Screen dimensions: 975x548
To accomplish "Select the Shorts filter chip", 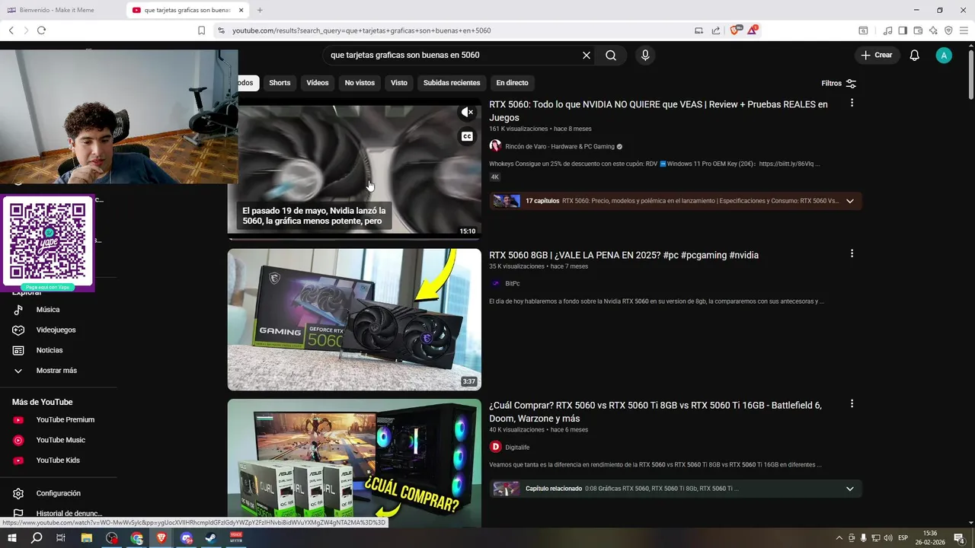I will [x=280, y=83].
